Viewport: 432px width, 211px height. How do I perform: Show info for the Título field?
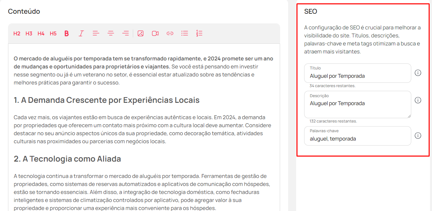point(418,73)
